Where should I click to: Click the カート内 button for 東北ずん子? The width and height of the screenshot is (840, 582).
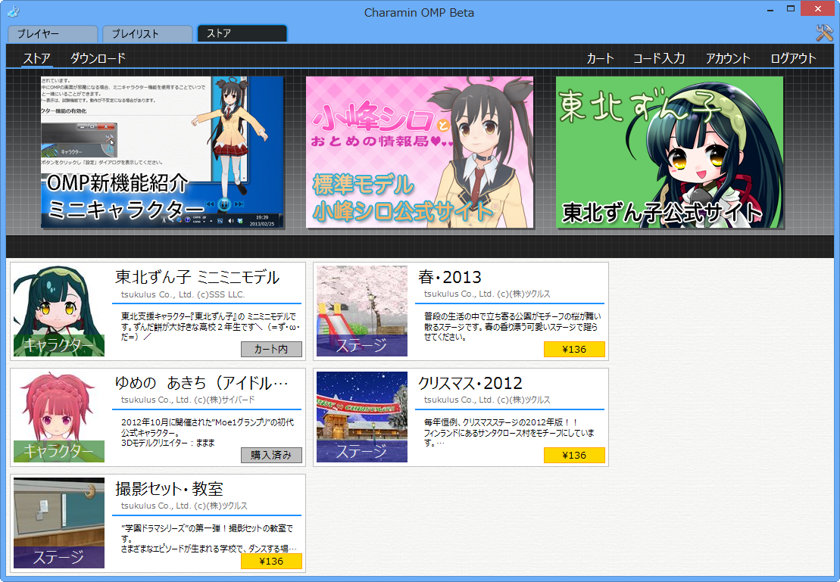271,349
